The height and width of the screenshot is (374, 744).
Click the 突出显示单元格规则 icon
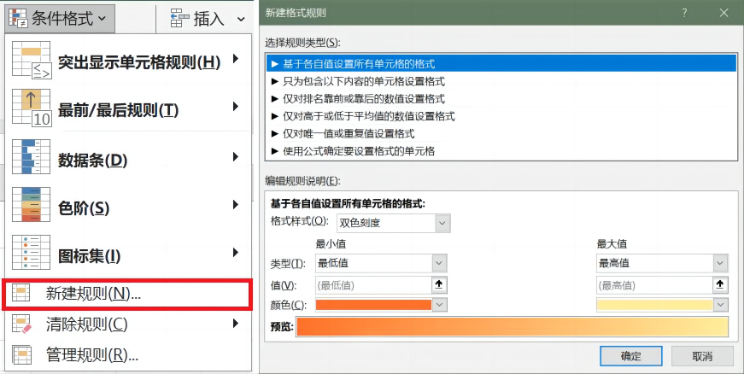coord(31,61)
